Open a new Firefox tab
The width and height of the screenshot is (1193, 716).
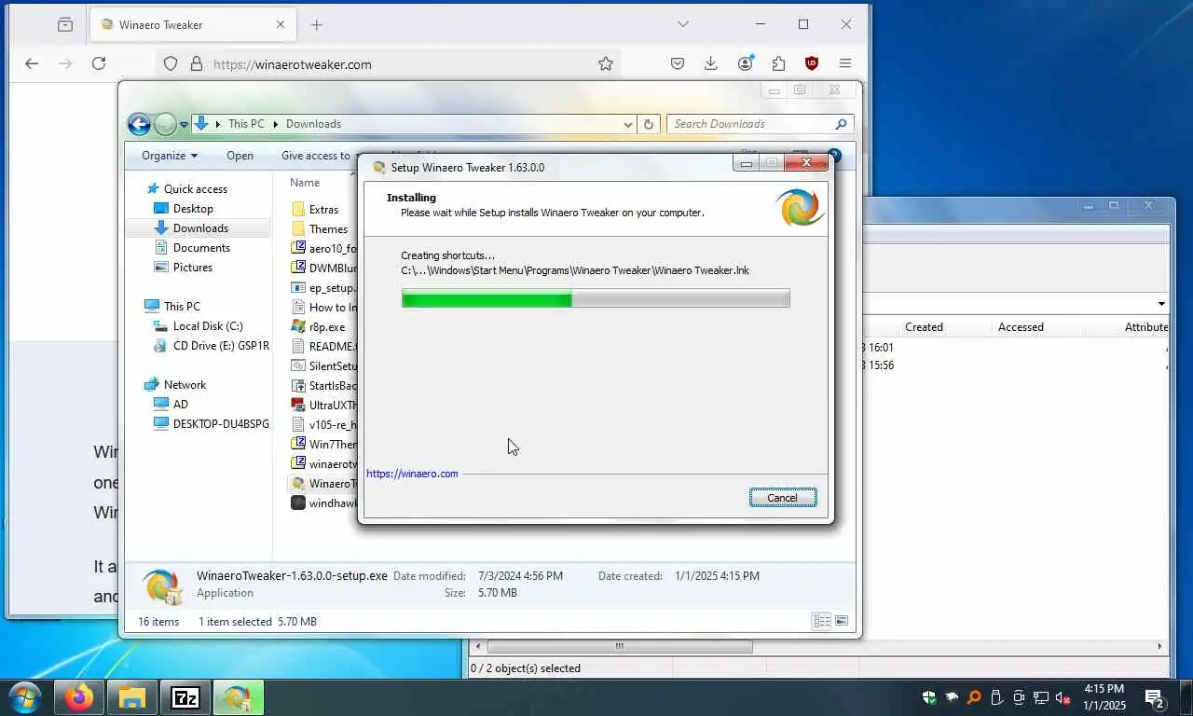tap(317, 25)
